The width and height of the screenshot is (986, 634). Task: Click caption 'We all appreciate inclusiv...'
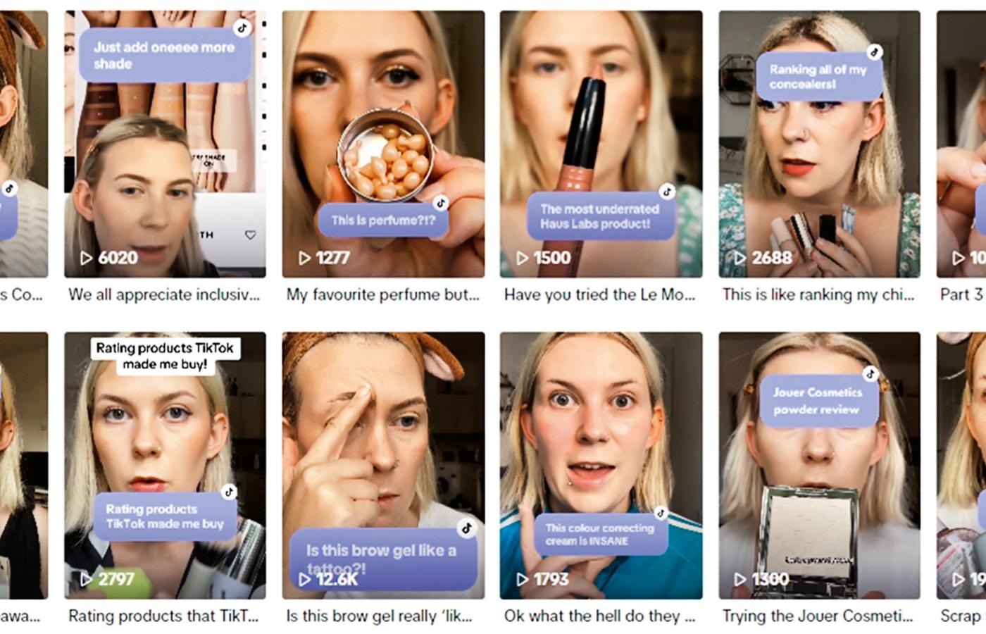(164, 295)
